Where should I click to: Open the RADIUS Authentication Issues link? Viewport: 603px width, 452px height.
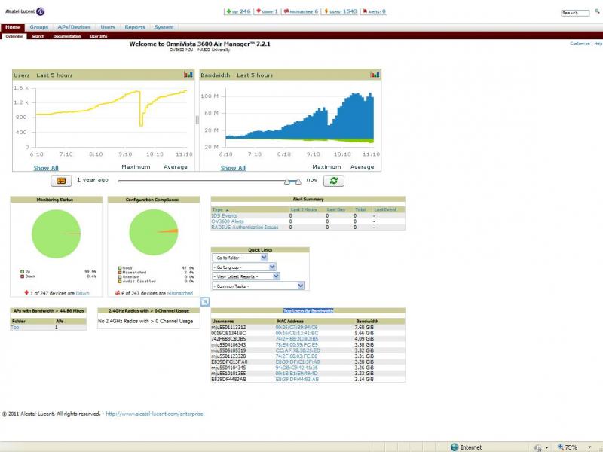coord(245,227)
